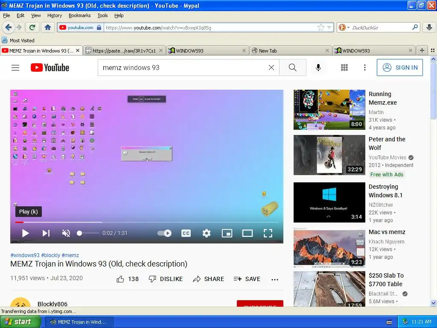Skip to next video with the next button
This screenshot has height=328, width=437.
(x=46, y=233)
